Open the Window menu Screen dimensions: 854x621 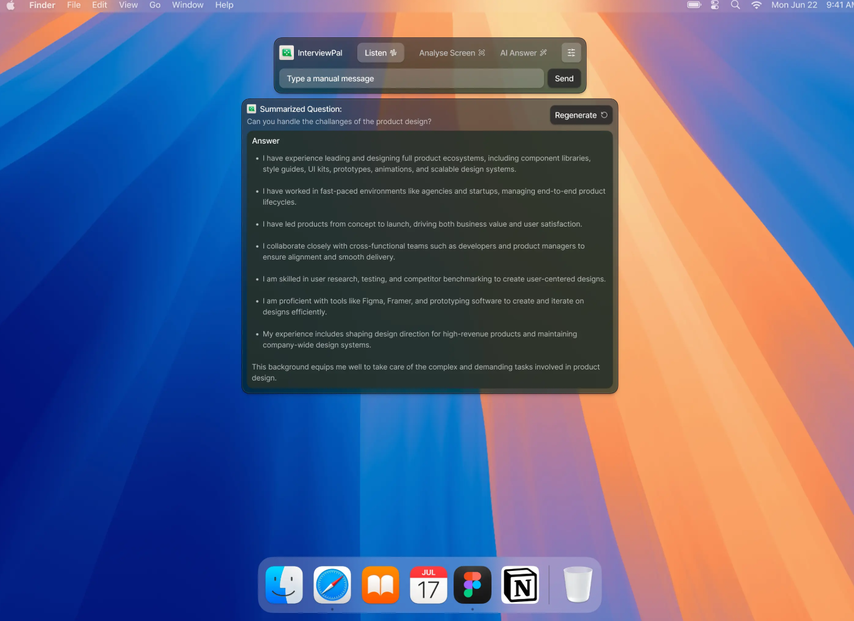click(x=187, y=5)
